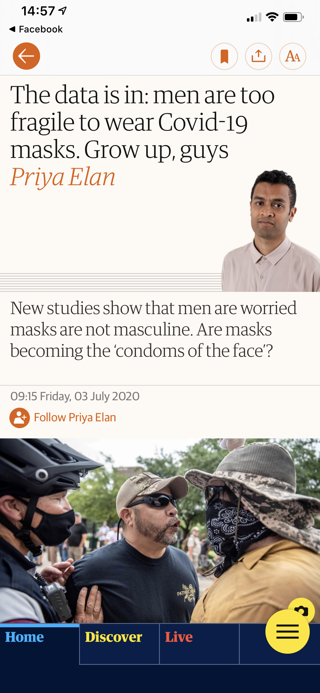
Task: Switch to the Live tab
Action: point(199,644)
